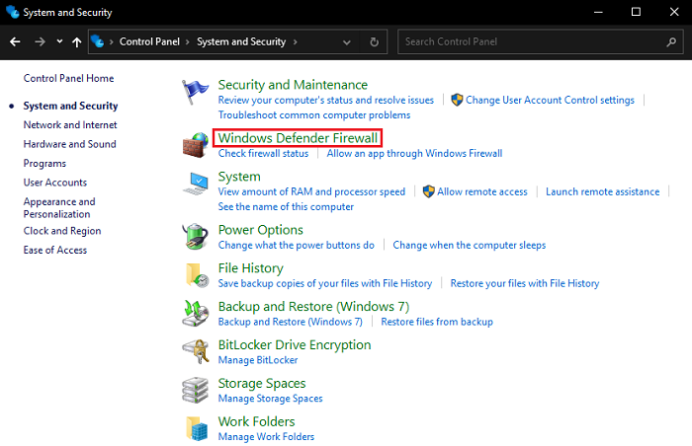This screenshot has height=446, width=692.
Task: Click the BitLocker Drive Encryption key icon
Action: point(195,352)
